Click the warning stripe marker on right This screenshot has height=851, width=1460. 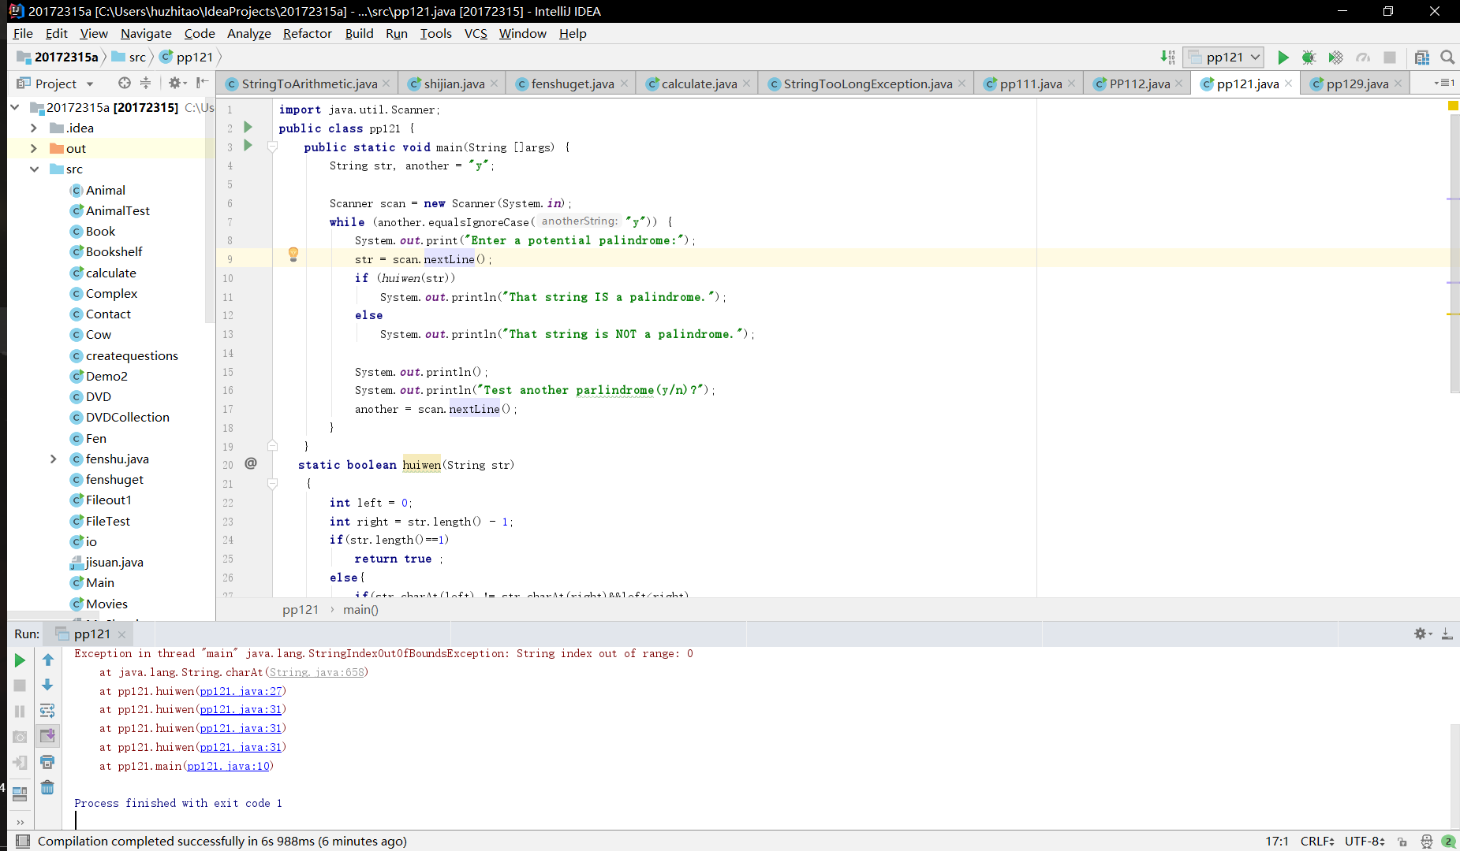point(1453,314)
